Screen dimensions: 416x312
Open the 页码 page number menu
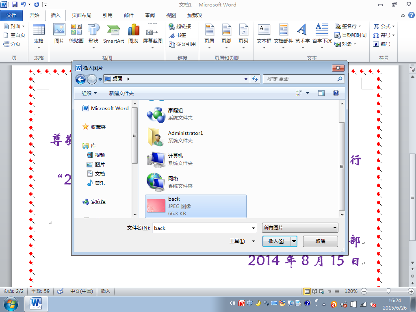click(x=243, y=36)
